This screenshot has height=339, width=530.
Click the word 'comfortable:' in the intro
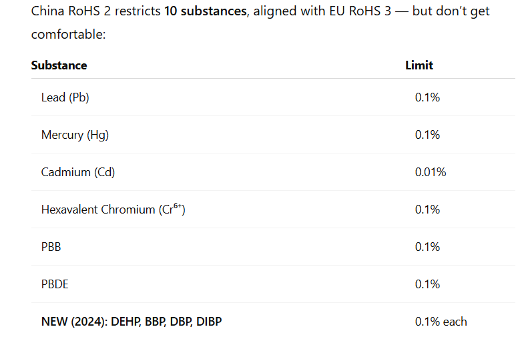[x=69, y=34]
